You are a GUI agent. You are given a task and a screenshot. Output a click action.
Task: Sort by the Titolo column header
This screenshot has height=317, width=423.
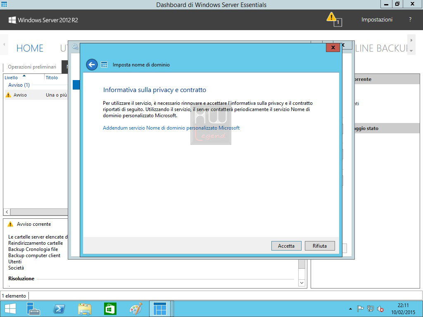52,78
